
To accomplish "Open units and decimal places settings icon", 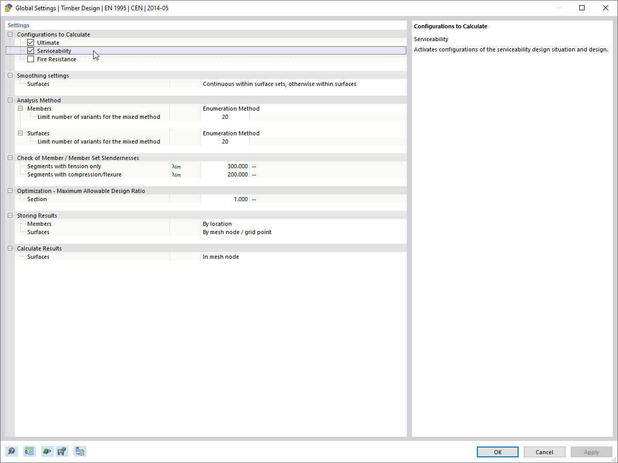I will [29, 452].
